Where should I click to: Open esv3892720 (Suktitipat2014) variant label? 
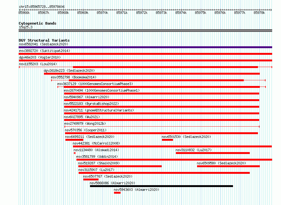pos(45,51)
